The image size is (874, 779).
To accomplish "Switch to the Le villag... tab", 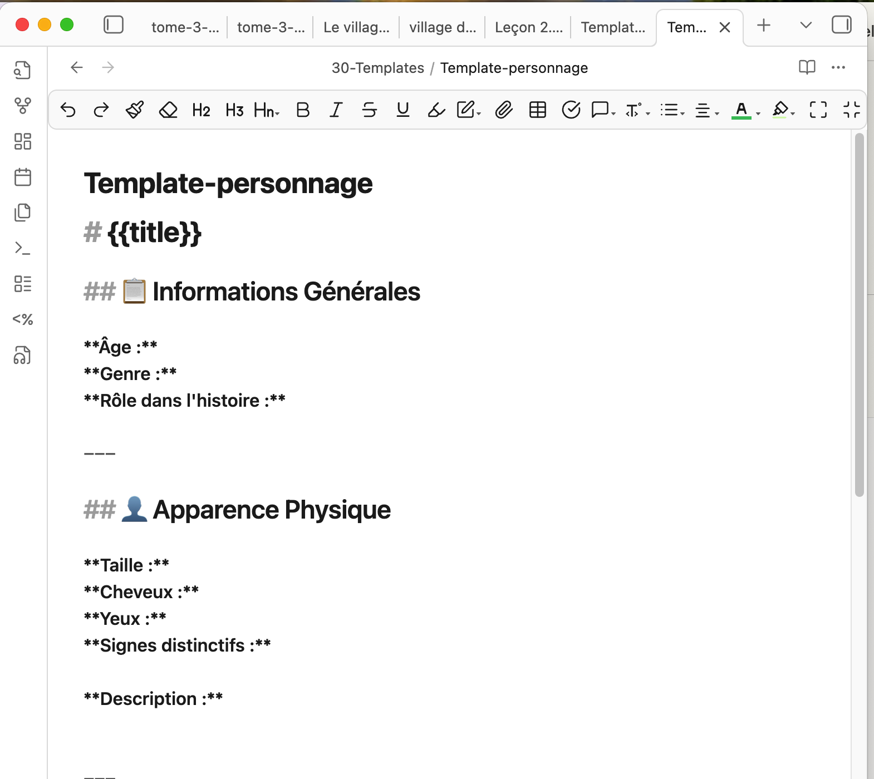I will (356, 27).
